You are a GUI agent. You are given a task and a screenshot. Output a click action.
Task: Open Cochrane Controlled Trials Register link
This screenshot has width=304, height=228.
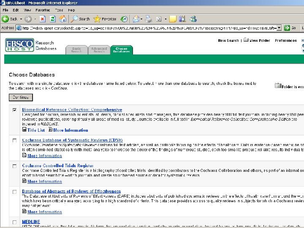[x=57, y=166]
